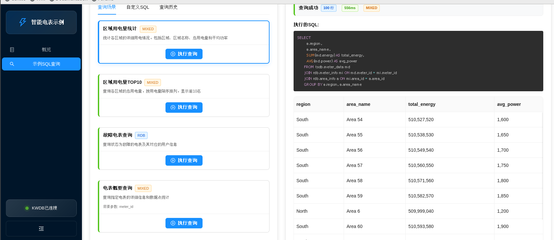Screen dimensions: 554x240
Task: Collapse the sidebar using the menu-fold icon
Action: click(x=41, y=229)
